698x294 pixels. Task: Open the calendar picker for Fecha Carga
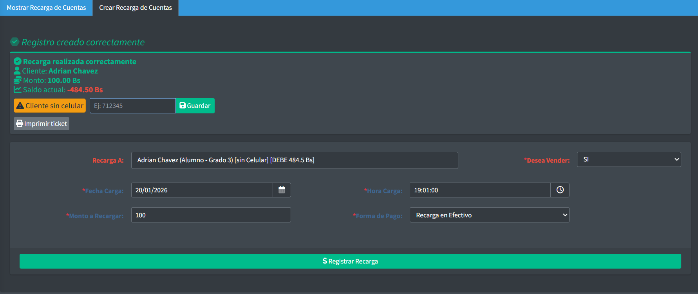pyautogui.click(x=282, y=190)
